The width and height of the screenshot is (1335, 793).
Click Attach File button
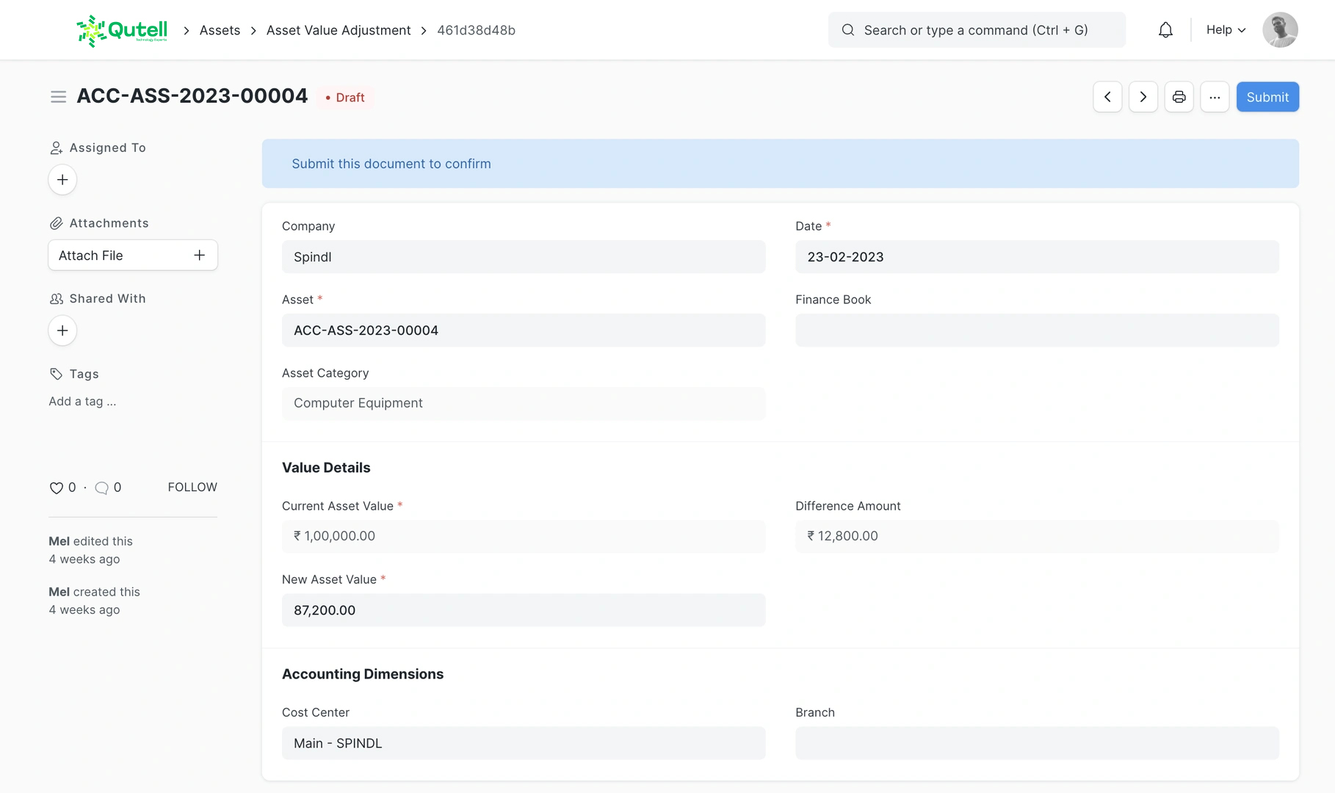132,256
